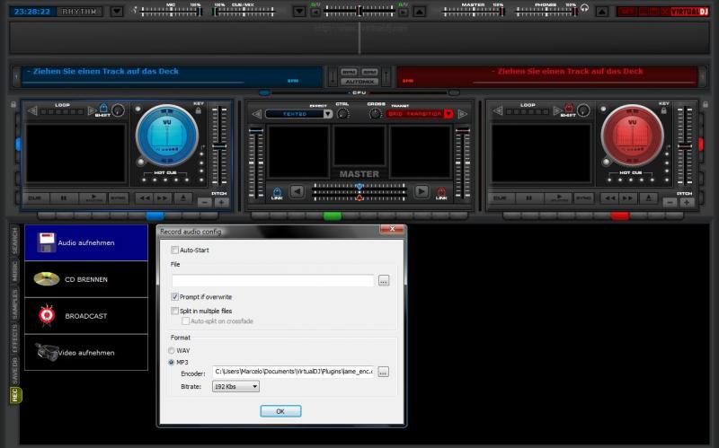The image size is (719, 448).
Task: Click the up arrow next to headphones icon
Action: (x=601, y=12)
